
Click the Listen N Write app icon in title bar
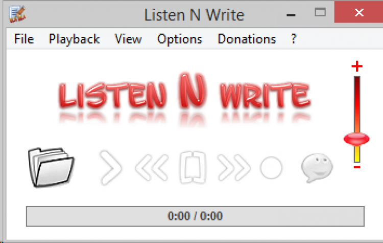pos(17,14)
